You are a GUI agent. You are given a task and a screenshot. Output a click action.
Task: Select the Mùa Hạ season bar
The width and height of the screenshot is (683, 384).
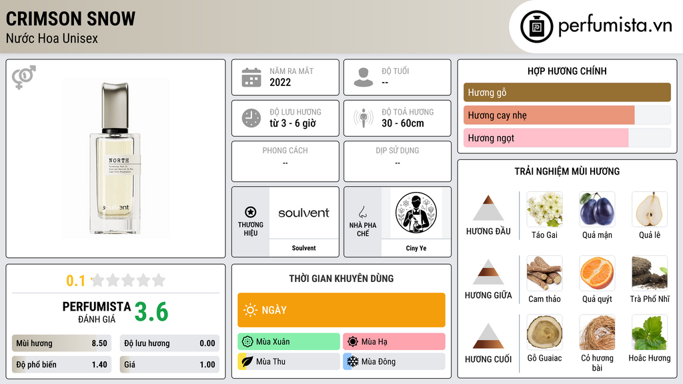pos(394,342)
